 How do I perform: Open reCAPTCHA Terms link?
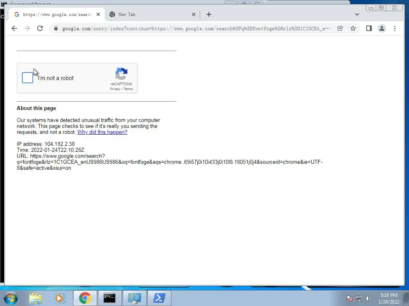pos(128,89)
